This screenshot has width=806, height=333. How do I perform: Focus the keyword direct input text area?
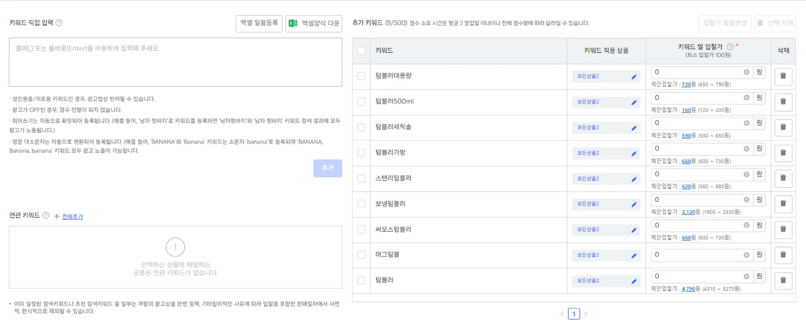[x=176, y=62]
